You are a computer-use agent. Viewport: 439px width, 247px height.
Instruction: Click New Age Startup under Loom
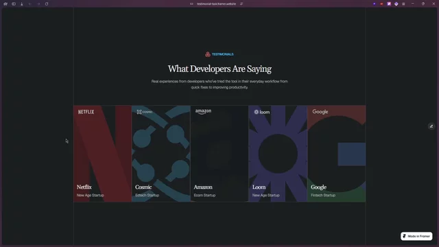pos(265,195)
